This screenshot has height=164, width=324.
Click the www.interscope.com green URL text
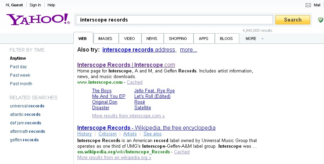[100, 82]
